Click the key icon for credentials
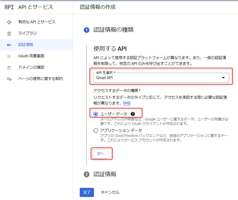The height and width of the screenshot is (200, 238). coord(9,45)
